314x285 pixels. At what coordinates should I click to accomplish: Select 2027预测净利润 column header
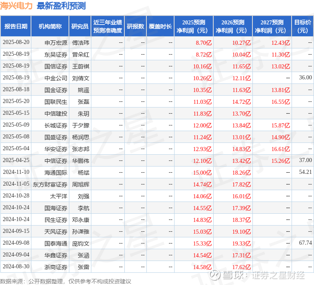coord(272,26)
